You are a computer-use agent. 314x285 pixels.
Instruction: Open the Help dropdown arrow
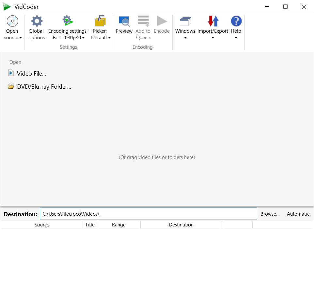[236, 38]
